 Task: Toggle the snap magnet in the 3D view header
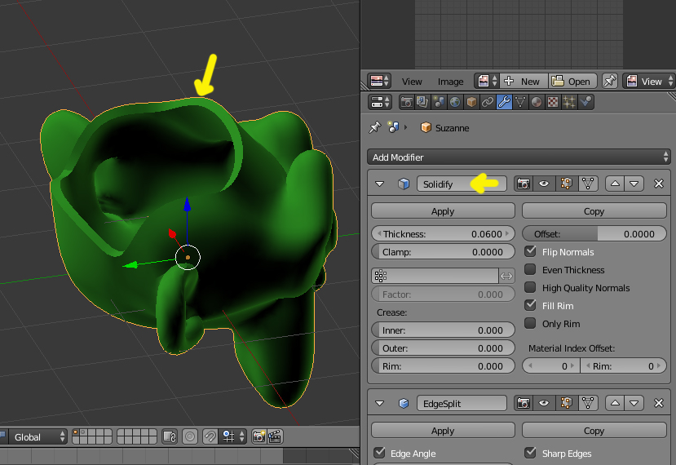click(x=210, y=436)
